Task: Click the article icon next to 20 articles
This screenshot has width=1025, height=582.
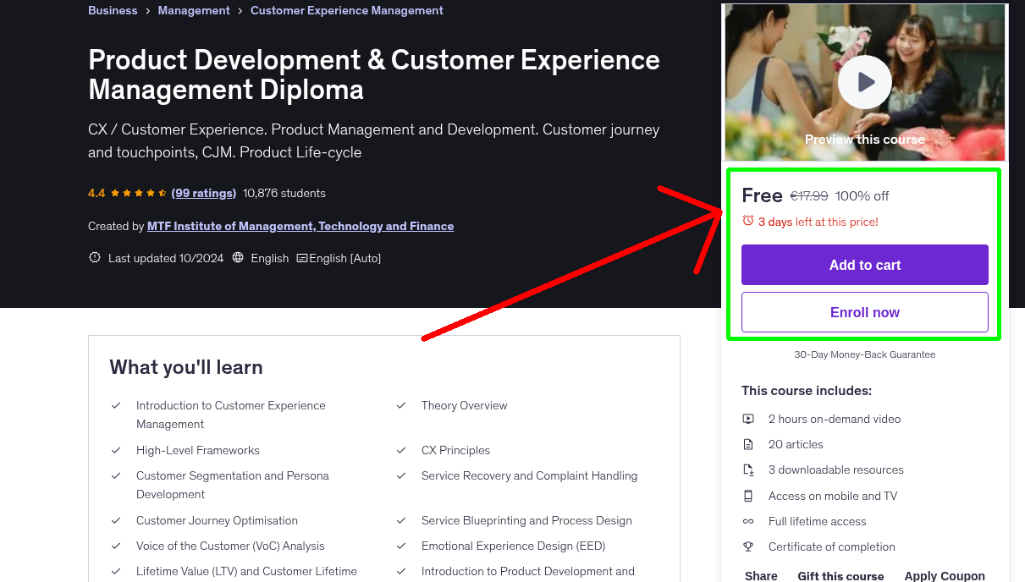Action: (x=748, y=444)
